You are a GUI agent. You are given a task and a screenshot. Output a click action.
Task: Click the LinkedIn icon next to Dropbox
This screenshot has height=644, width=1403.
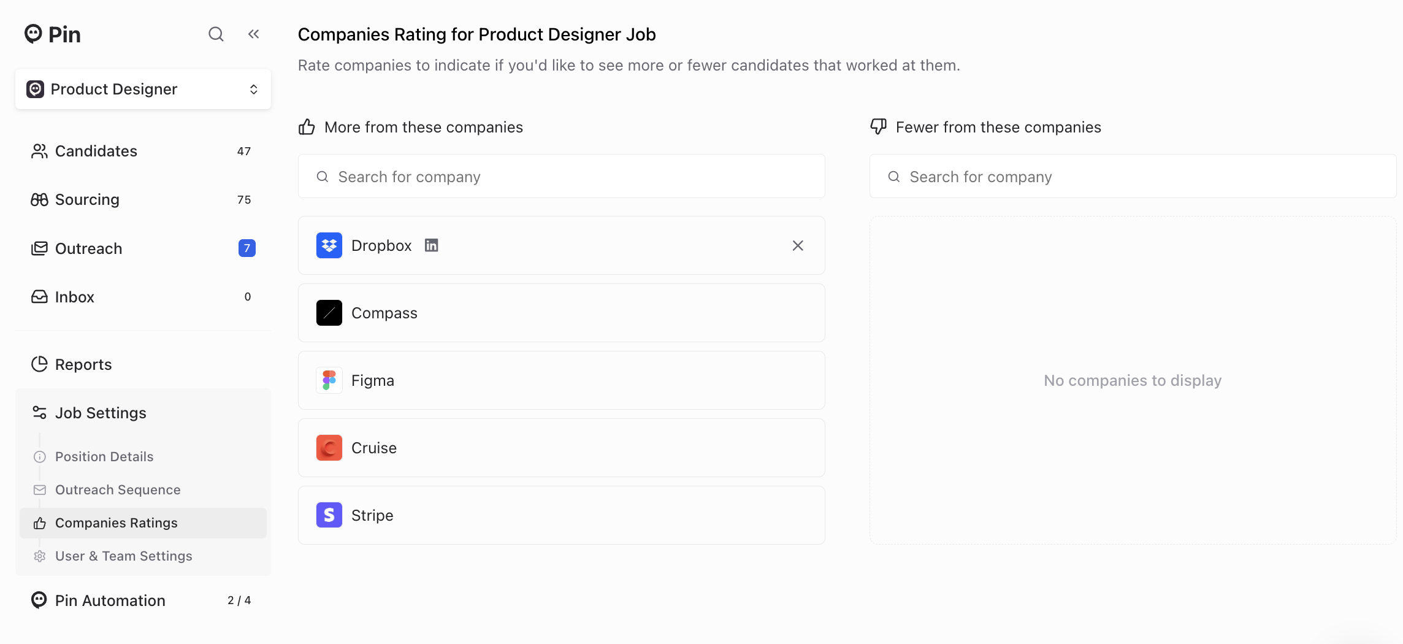(x=432, y=245)
